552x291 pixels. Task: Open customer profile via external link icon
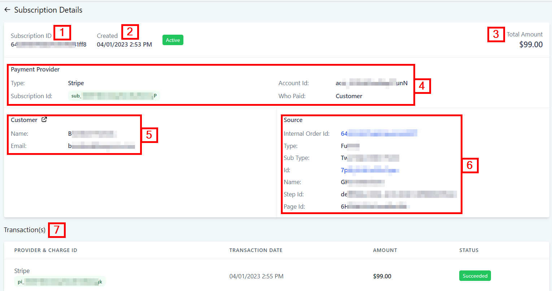point(44,120)
